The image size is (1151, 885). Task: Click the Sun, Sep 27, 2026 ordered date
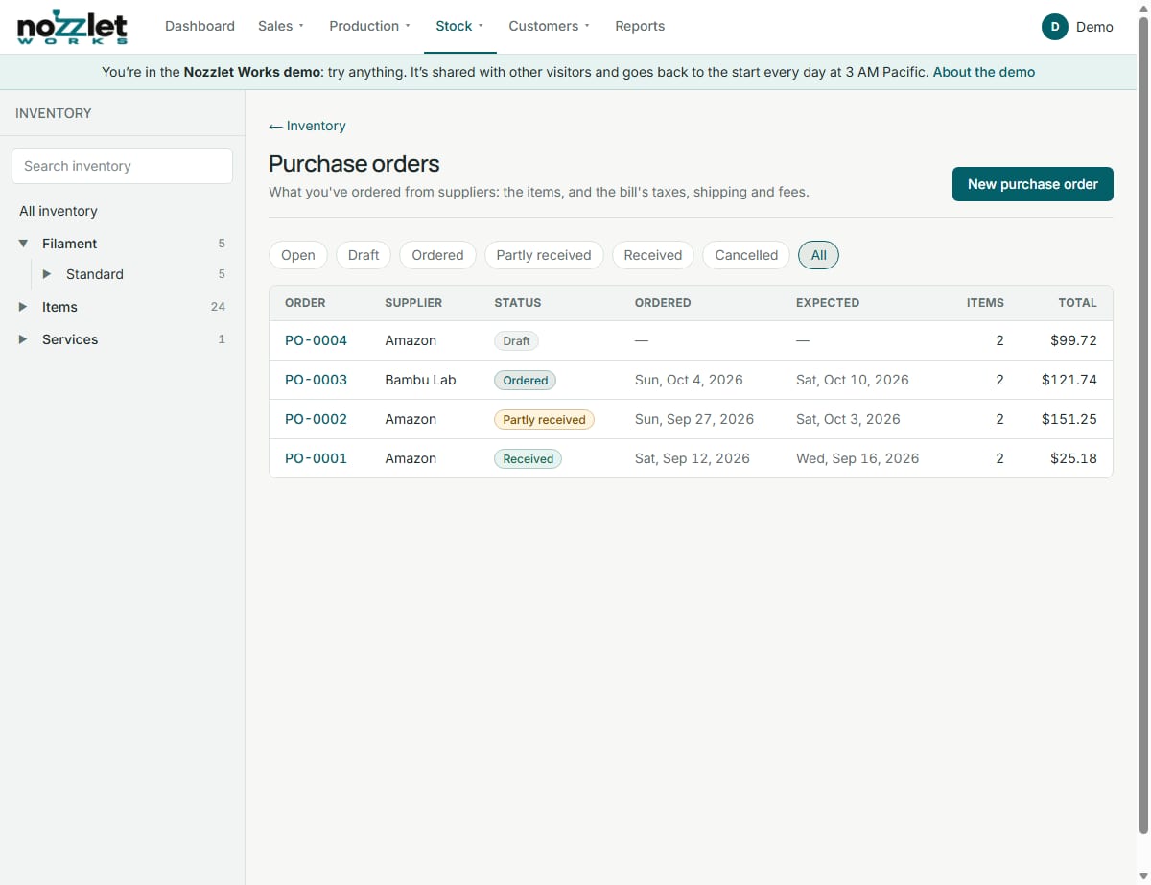tap(694, 419)
